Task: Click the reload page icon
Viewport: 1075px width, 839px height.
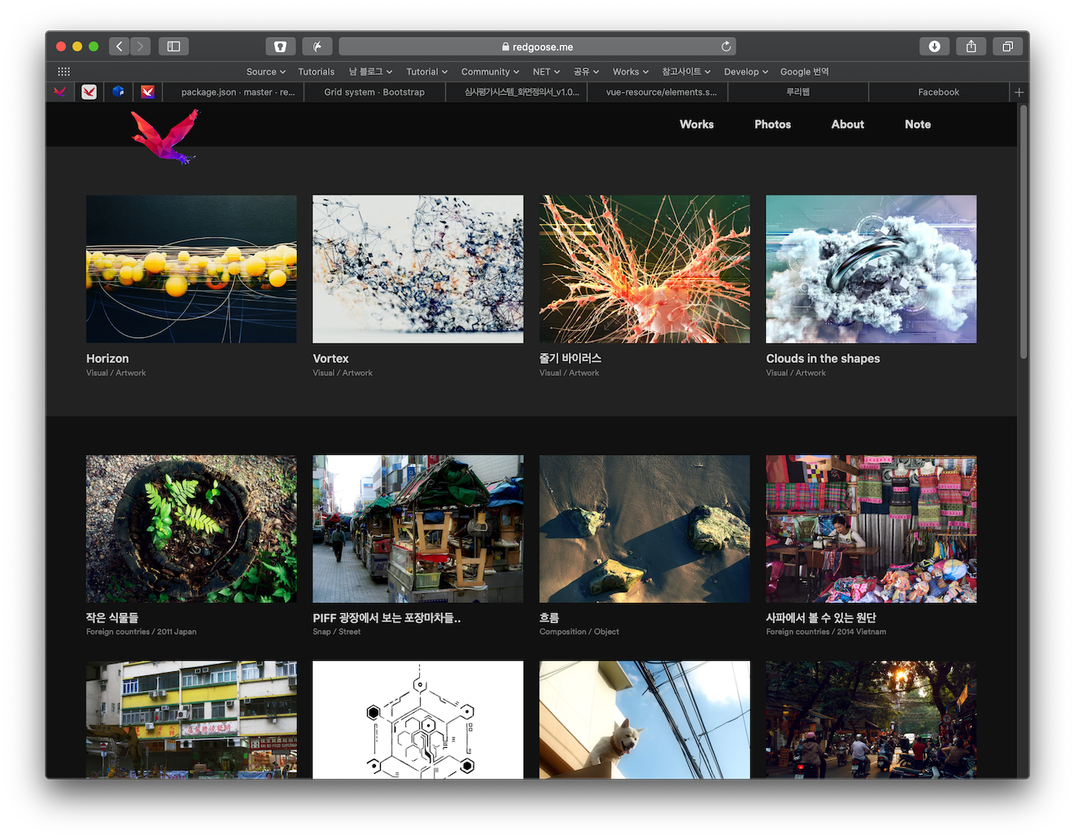Action: tap(726, 46)
